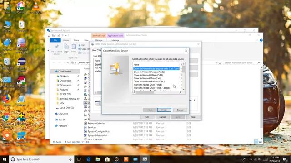
Task: Open Windows Start menu
Action: tap(5, 159)
